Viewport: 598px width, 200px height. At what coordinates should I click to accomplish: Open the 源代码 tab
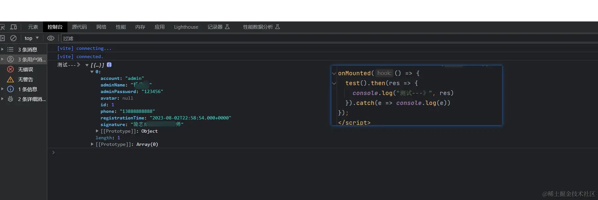[79, 27]
